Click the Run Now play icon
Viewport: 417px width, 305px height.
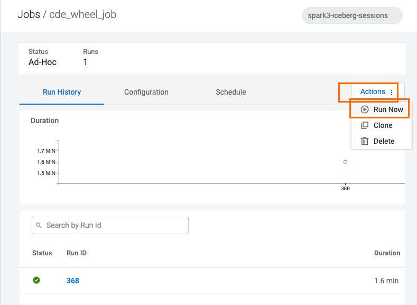tap(365, 109)
